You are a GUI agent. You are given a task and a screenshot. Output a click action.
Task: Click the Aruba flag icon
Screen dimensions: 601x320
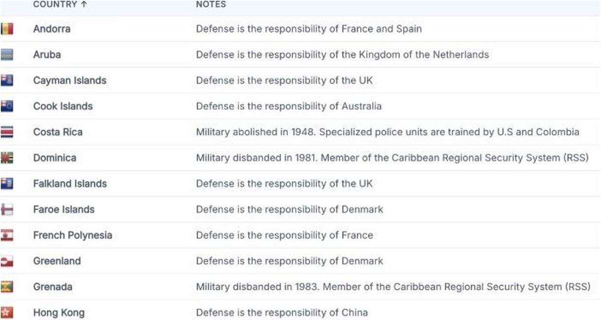tap(7, 55)
